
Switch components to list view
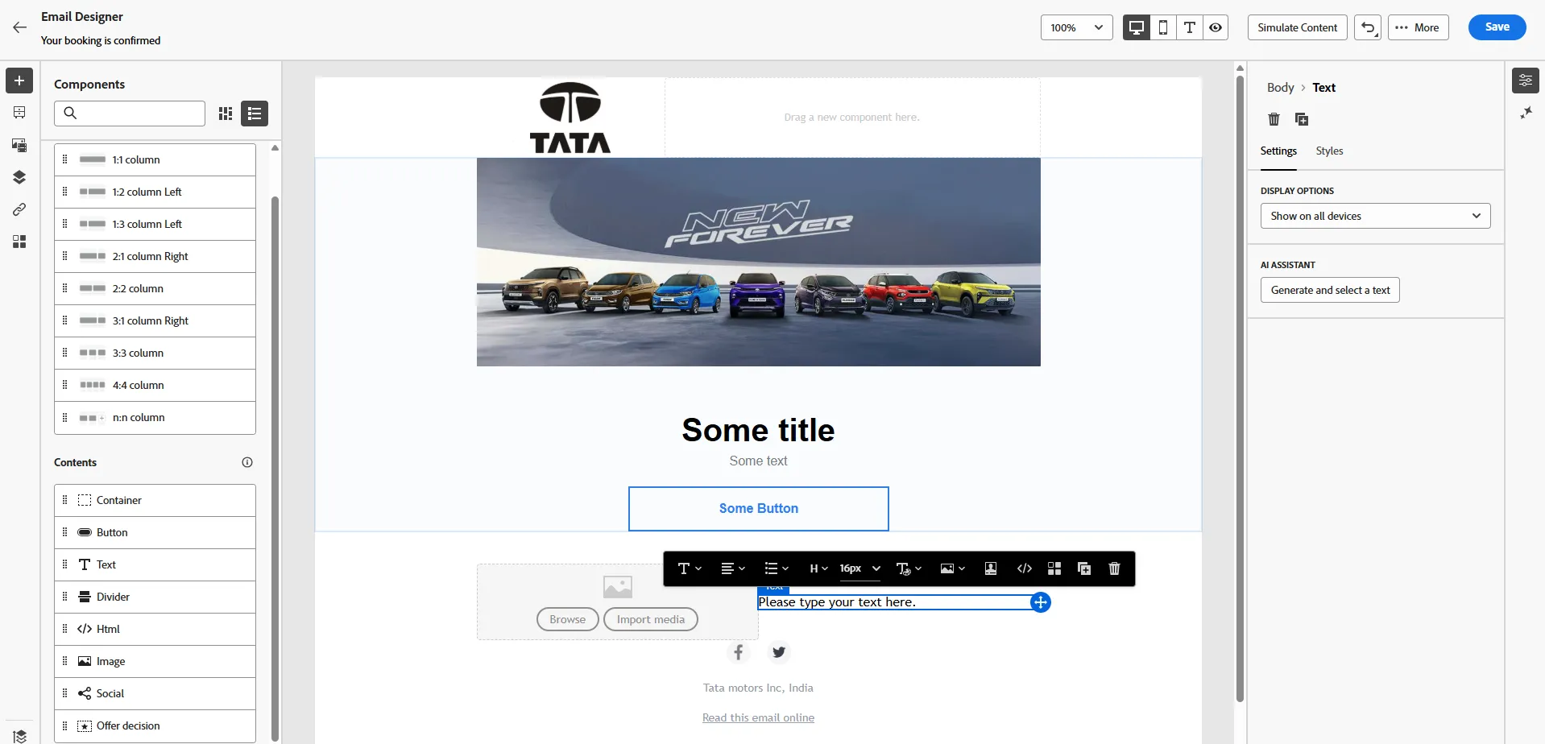click(255, 114)
